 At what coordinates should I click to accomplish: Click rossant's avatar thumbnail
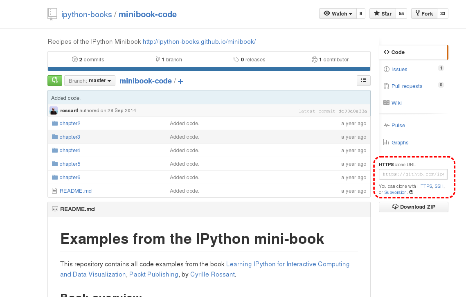coord(54,110)
